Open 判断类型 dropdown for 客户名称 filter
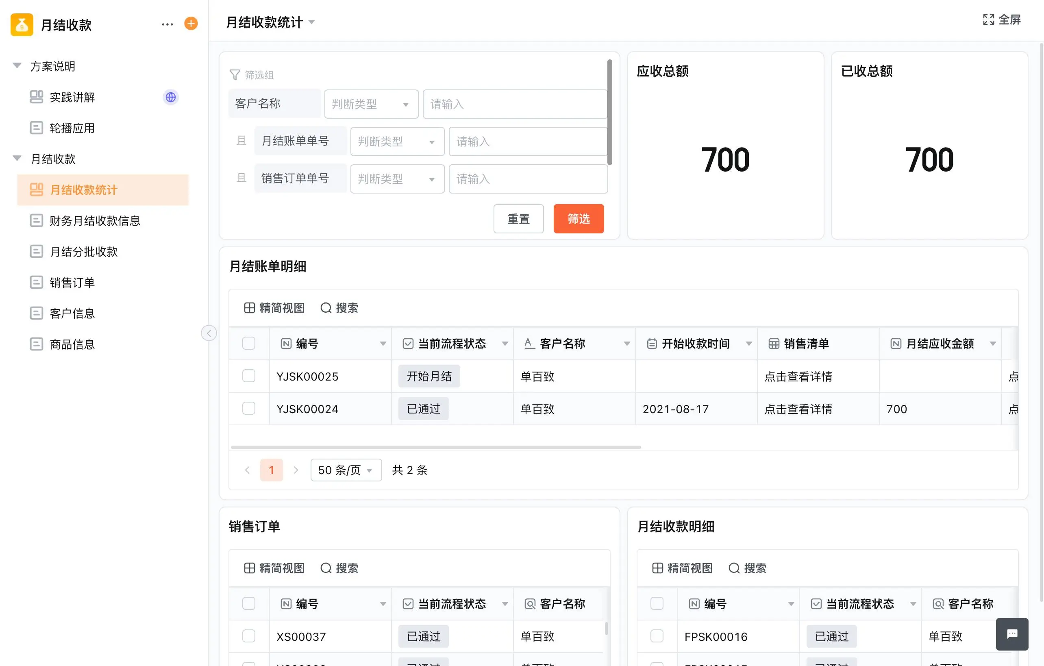The image size is (1044, 666). pos(371,104)
